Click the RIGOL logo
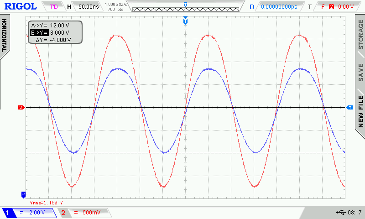The height and width of the screenshot is (219, 365). coord(21,6)
